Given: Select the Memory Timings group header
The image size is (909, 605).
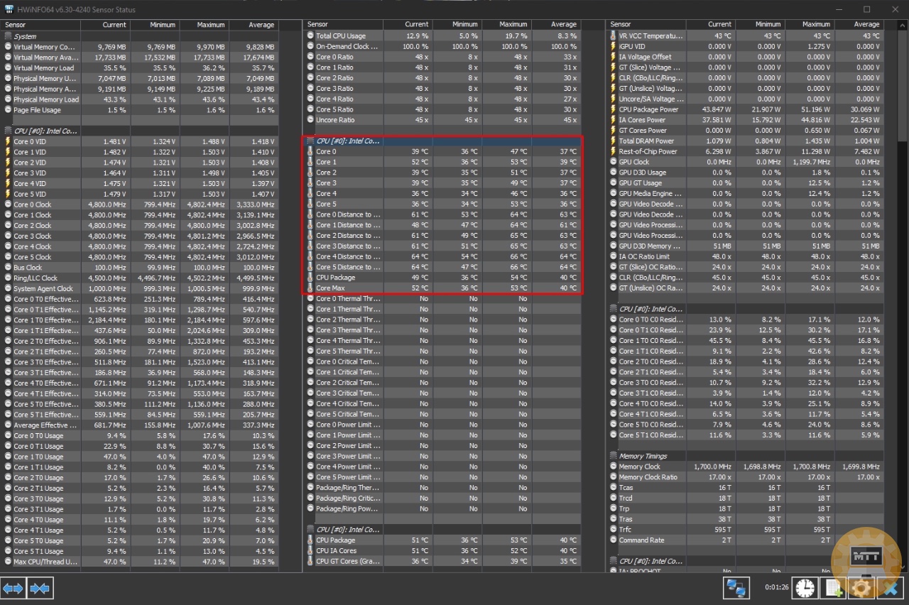Looking at the screenshot, I should click(x=746, y=456).
